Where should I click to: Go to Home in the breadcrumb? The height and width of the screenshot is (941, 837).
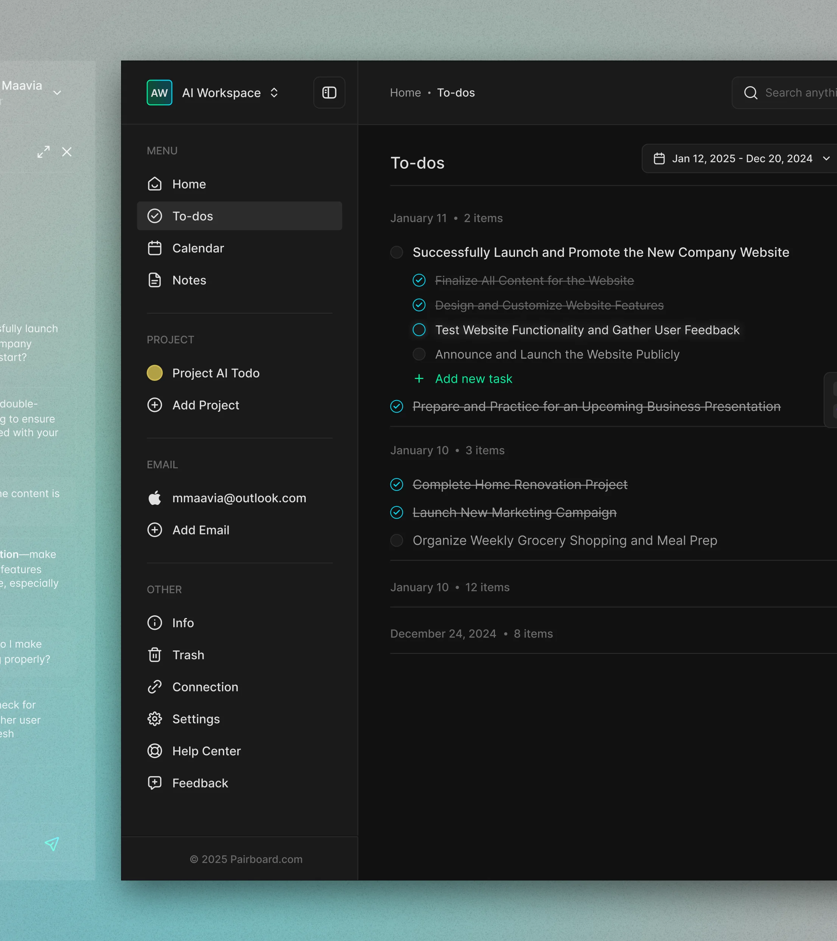(x=405, y=93)
